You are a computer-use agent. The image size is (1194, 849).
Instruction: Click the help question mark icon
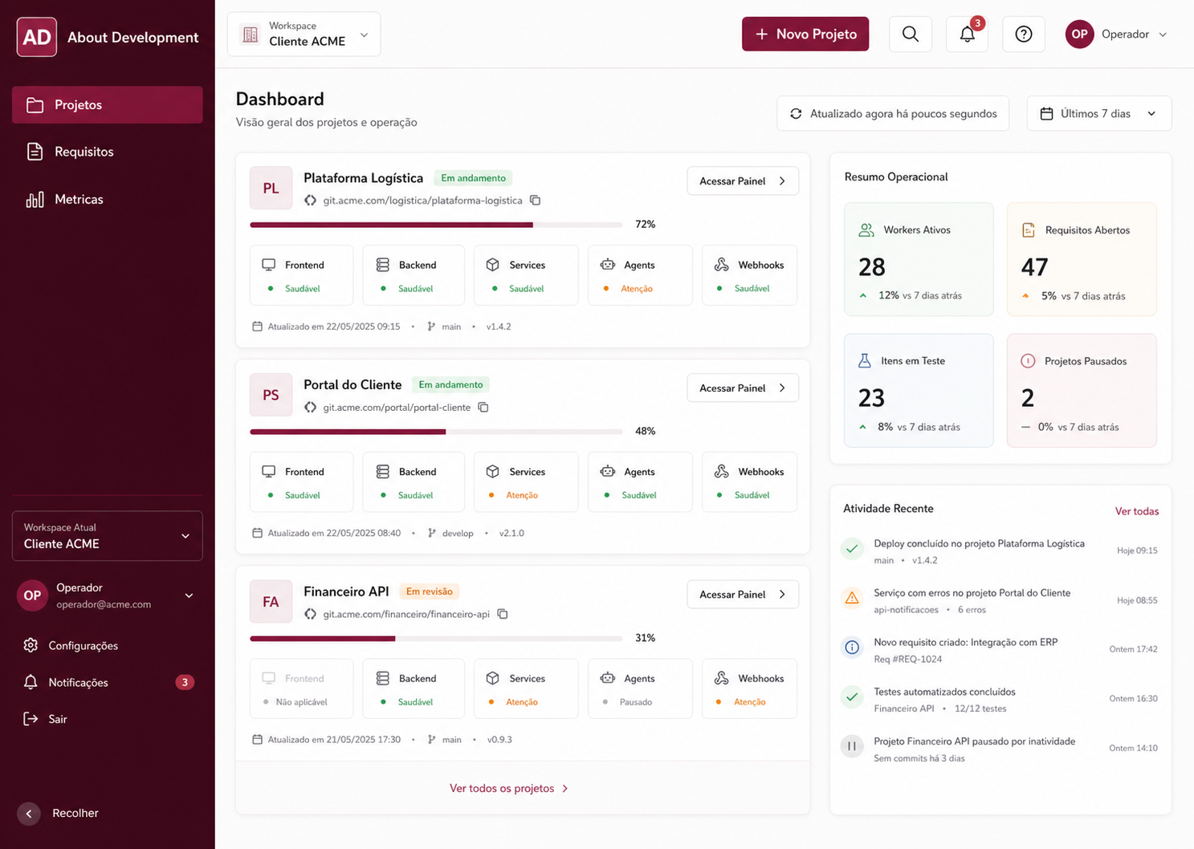coord(1024,34)
